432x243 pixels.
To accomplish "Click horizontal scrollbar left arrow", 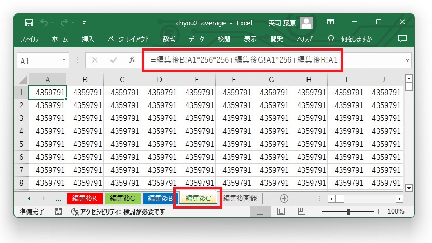I will pyautogui.click(x=331, y=199).
